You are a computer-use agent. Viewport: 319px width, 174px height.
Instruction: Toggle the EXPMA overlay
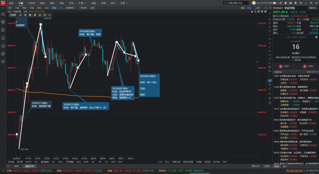point(217,162)
